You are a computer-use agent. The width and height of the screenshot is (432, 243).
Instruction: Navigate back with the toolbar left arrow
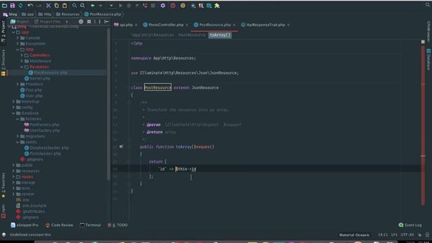tap(92, 5)
